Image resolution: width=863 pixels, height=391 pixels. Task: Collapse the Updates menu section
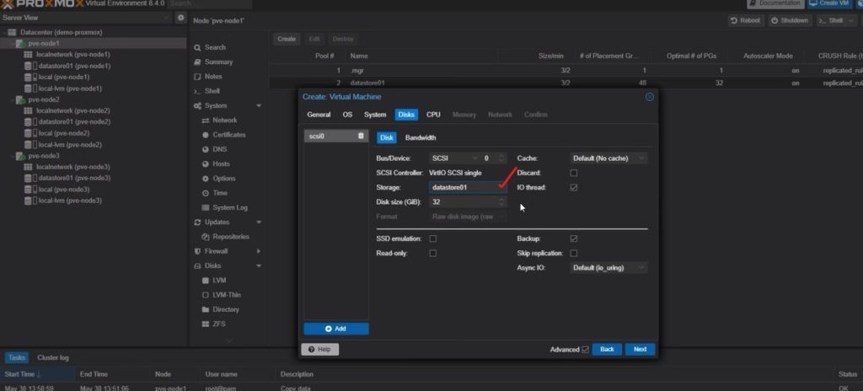pyautogui.click(x=259, y=222)
